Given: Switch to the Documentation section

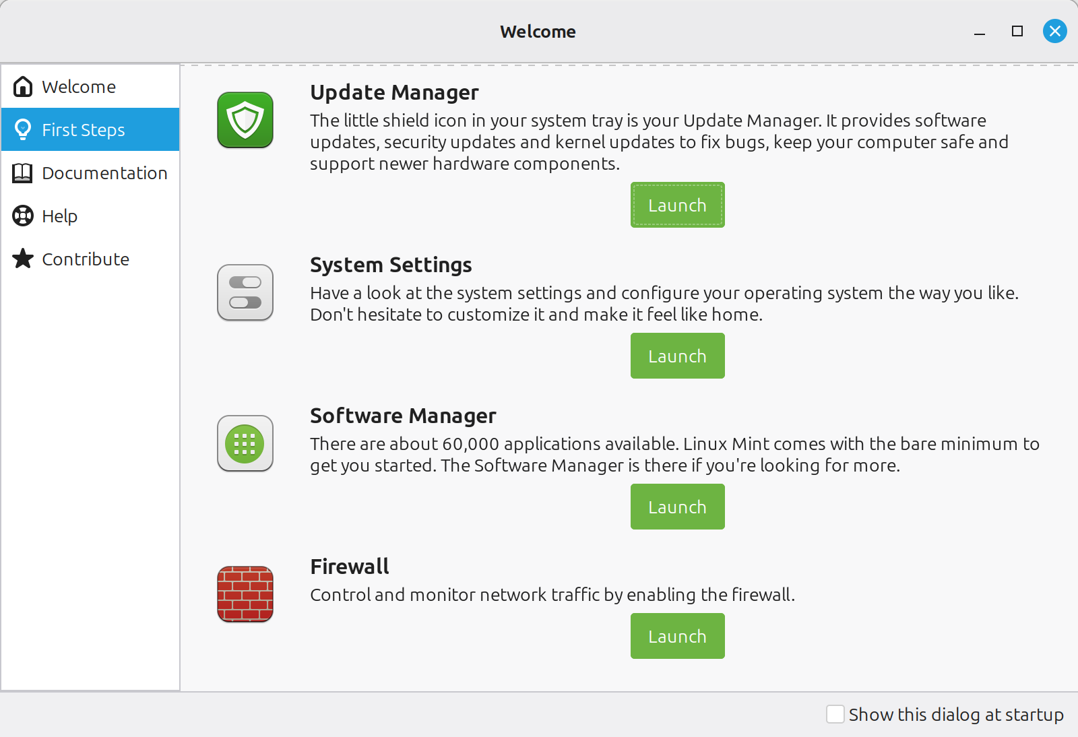Looking at the screenshot, I should [90, 172].
